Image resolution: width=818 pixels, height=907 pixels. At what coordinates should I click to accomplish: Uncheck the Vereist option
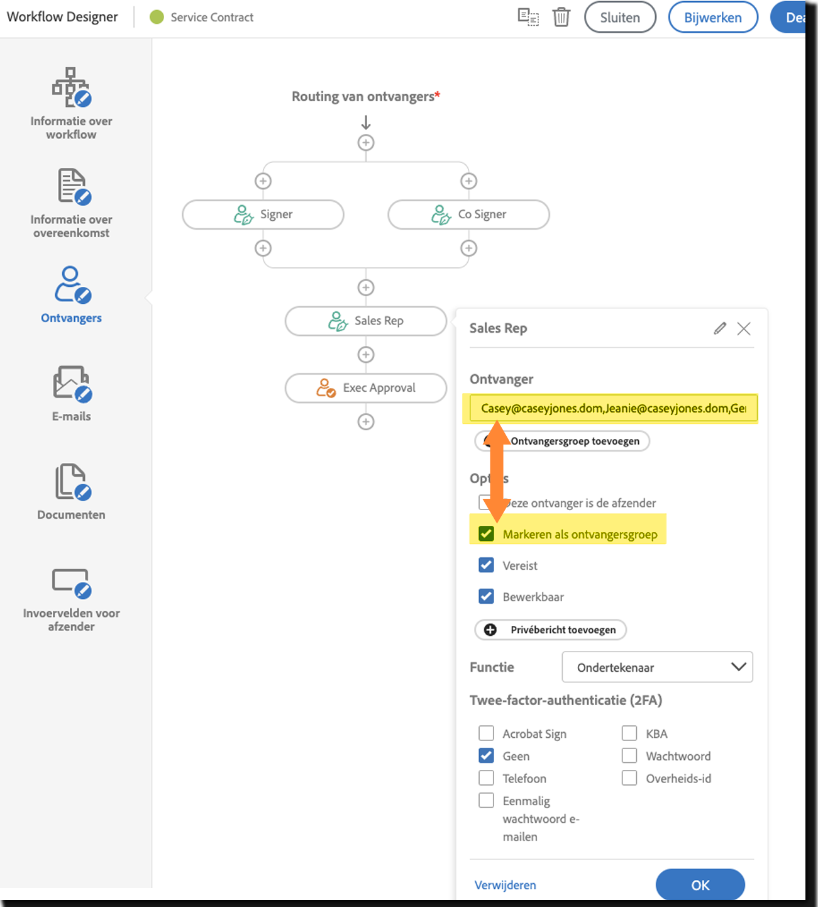tap(485, 565)
